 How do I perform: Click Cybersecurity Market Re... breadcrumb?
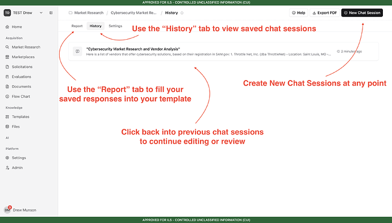tap(134, 12)
